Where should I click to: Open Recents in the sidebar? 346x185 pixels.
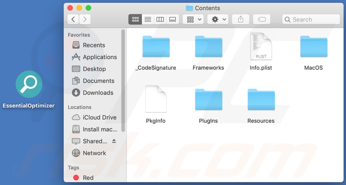[x=94, y=45]
